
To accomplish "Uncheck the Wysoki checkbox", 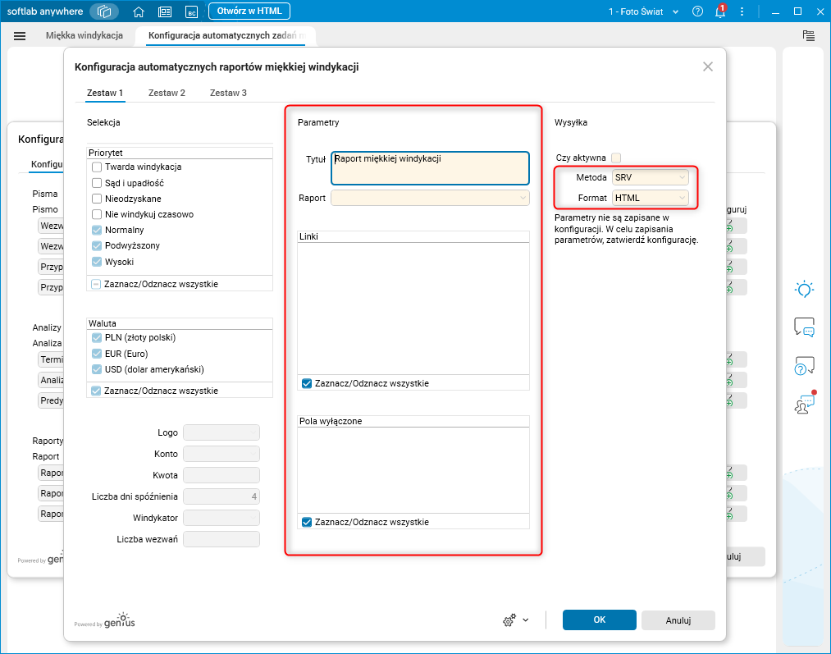I will [97, 262].
